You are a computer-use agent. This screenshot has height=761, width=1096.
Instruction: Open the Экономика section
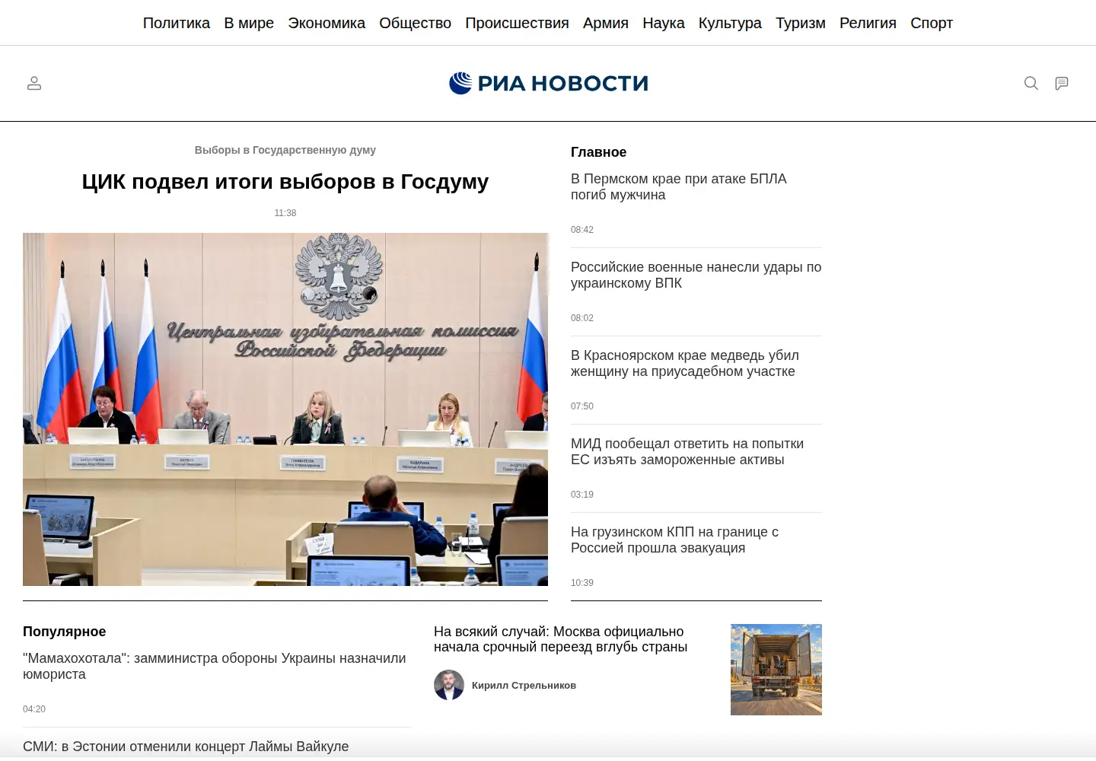[327, 23]
